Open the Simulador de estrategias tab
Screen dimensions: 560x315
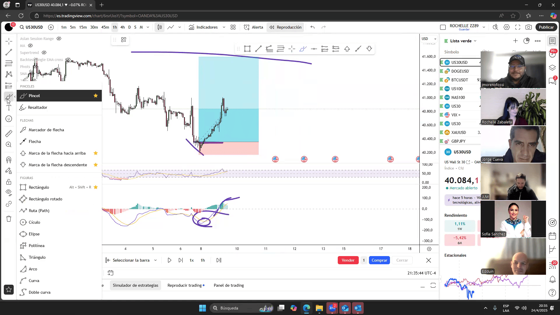pos(135,285)
